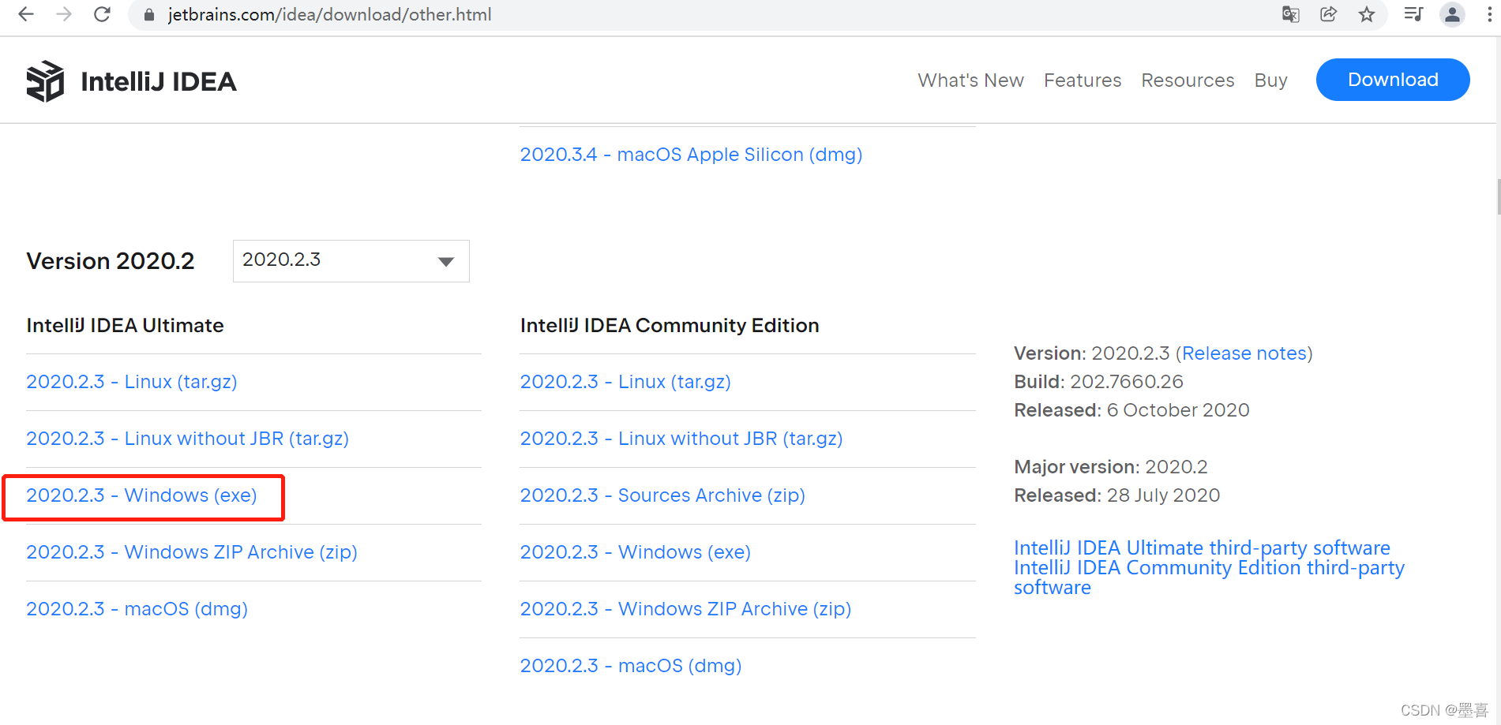Download Ultimate 2020.2.3 Linux (tar.gz)
The width and height of the screenshot is (1501, 725).
tap(132, 382)
